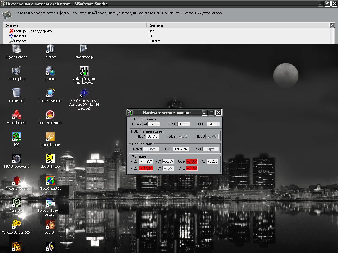Launch TuneUp Utilities 2004 icon
This screenshot has height=253, width=338.
tap(16, 225)
